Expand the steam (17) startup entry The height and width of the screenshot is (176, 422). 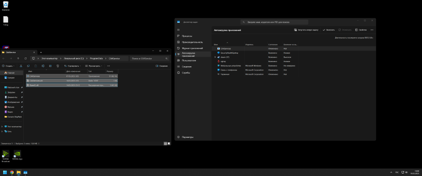click(215, 57)
